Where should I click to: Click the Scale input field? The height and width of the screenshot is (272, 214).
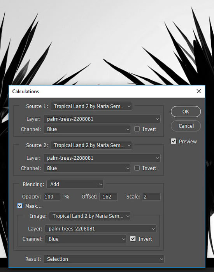[x=151, y=197]
